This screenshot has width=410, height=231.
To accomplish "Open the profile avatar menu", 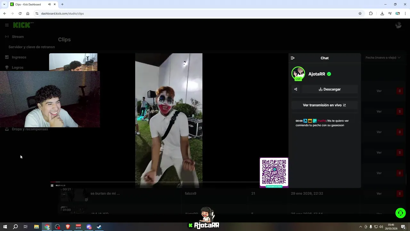I will tap(398, 25).
